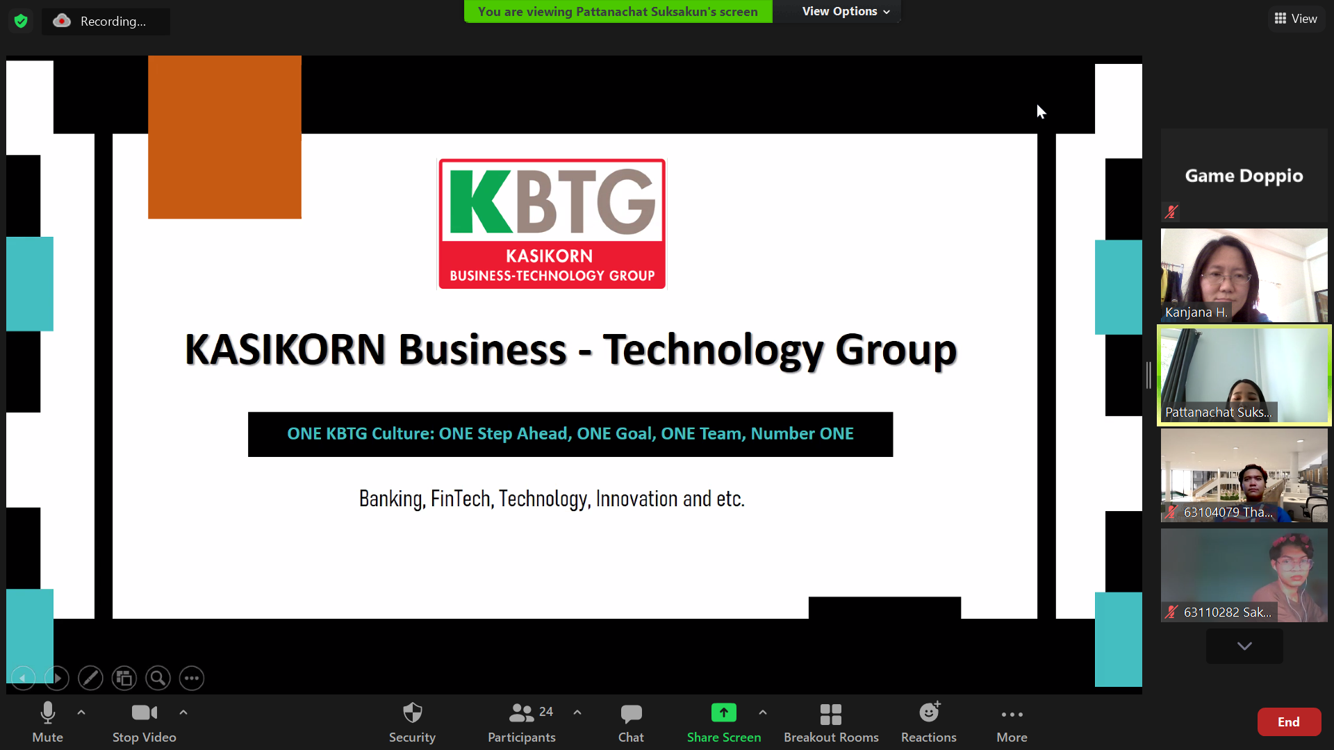The width and height of the screenshot is (1334, 750).
Task: Click the Share Screen button
Action: 724,722
